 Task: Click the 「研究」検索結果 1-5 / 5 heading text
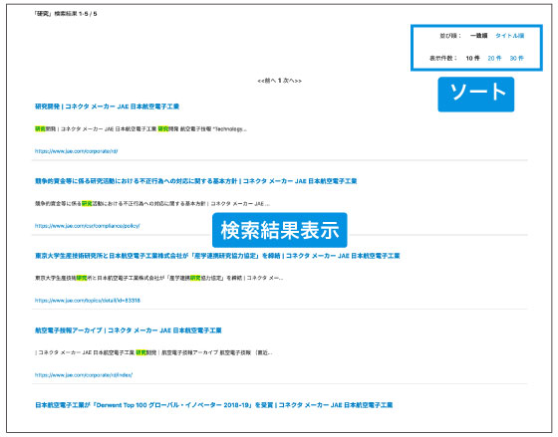65,14
